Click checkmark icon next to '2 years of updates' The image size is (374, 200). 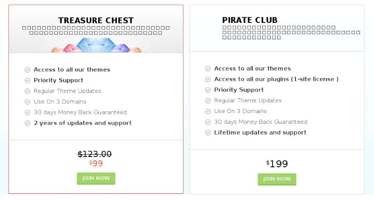click(27, 123)
